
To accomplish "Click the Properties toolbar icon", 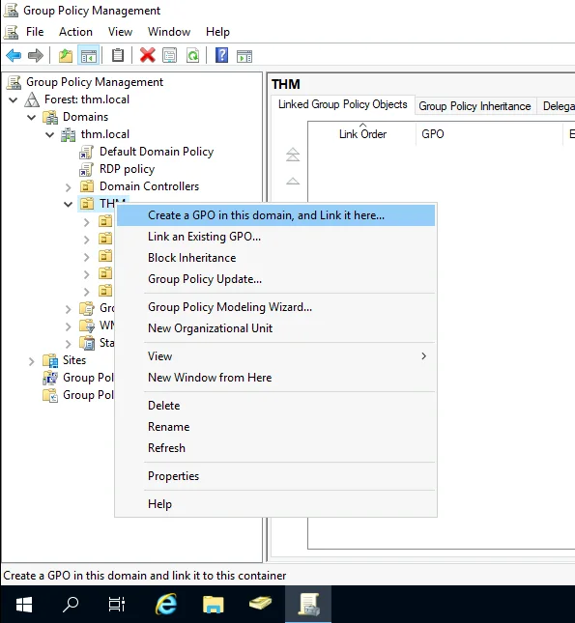I will coord(170,56).
